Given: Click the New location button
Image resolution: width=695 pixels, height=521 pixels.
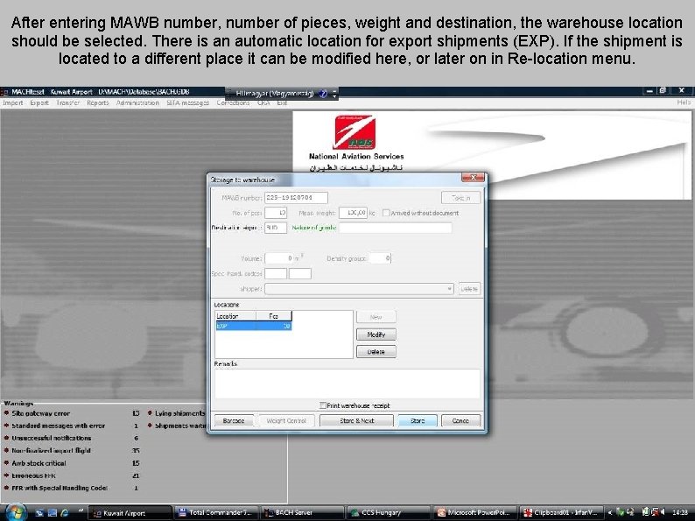Looking at the screenshot, I should [376, 317].
